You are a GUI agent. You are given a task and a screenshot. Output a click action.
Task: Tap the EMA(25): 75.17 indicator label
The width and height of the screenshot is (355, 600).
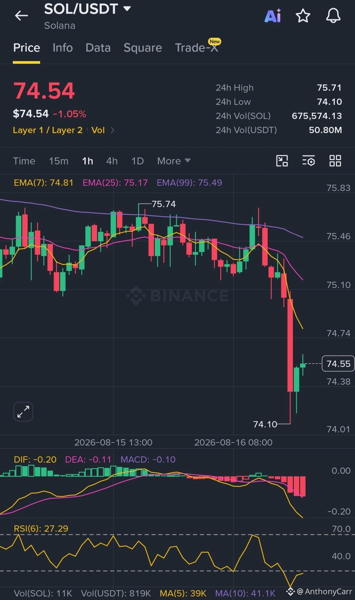pos(115,183)
